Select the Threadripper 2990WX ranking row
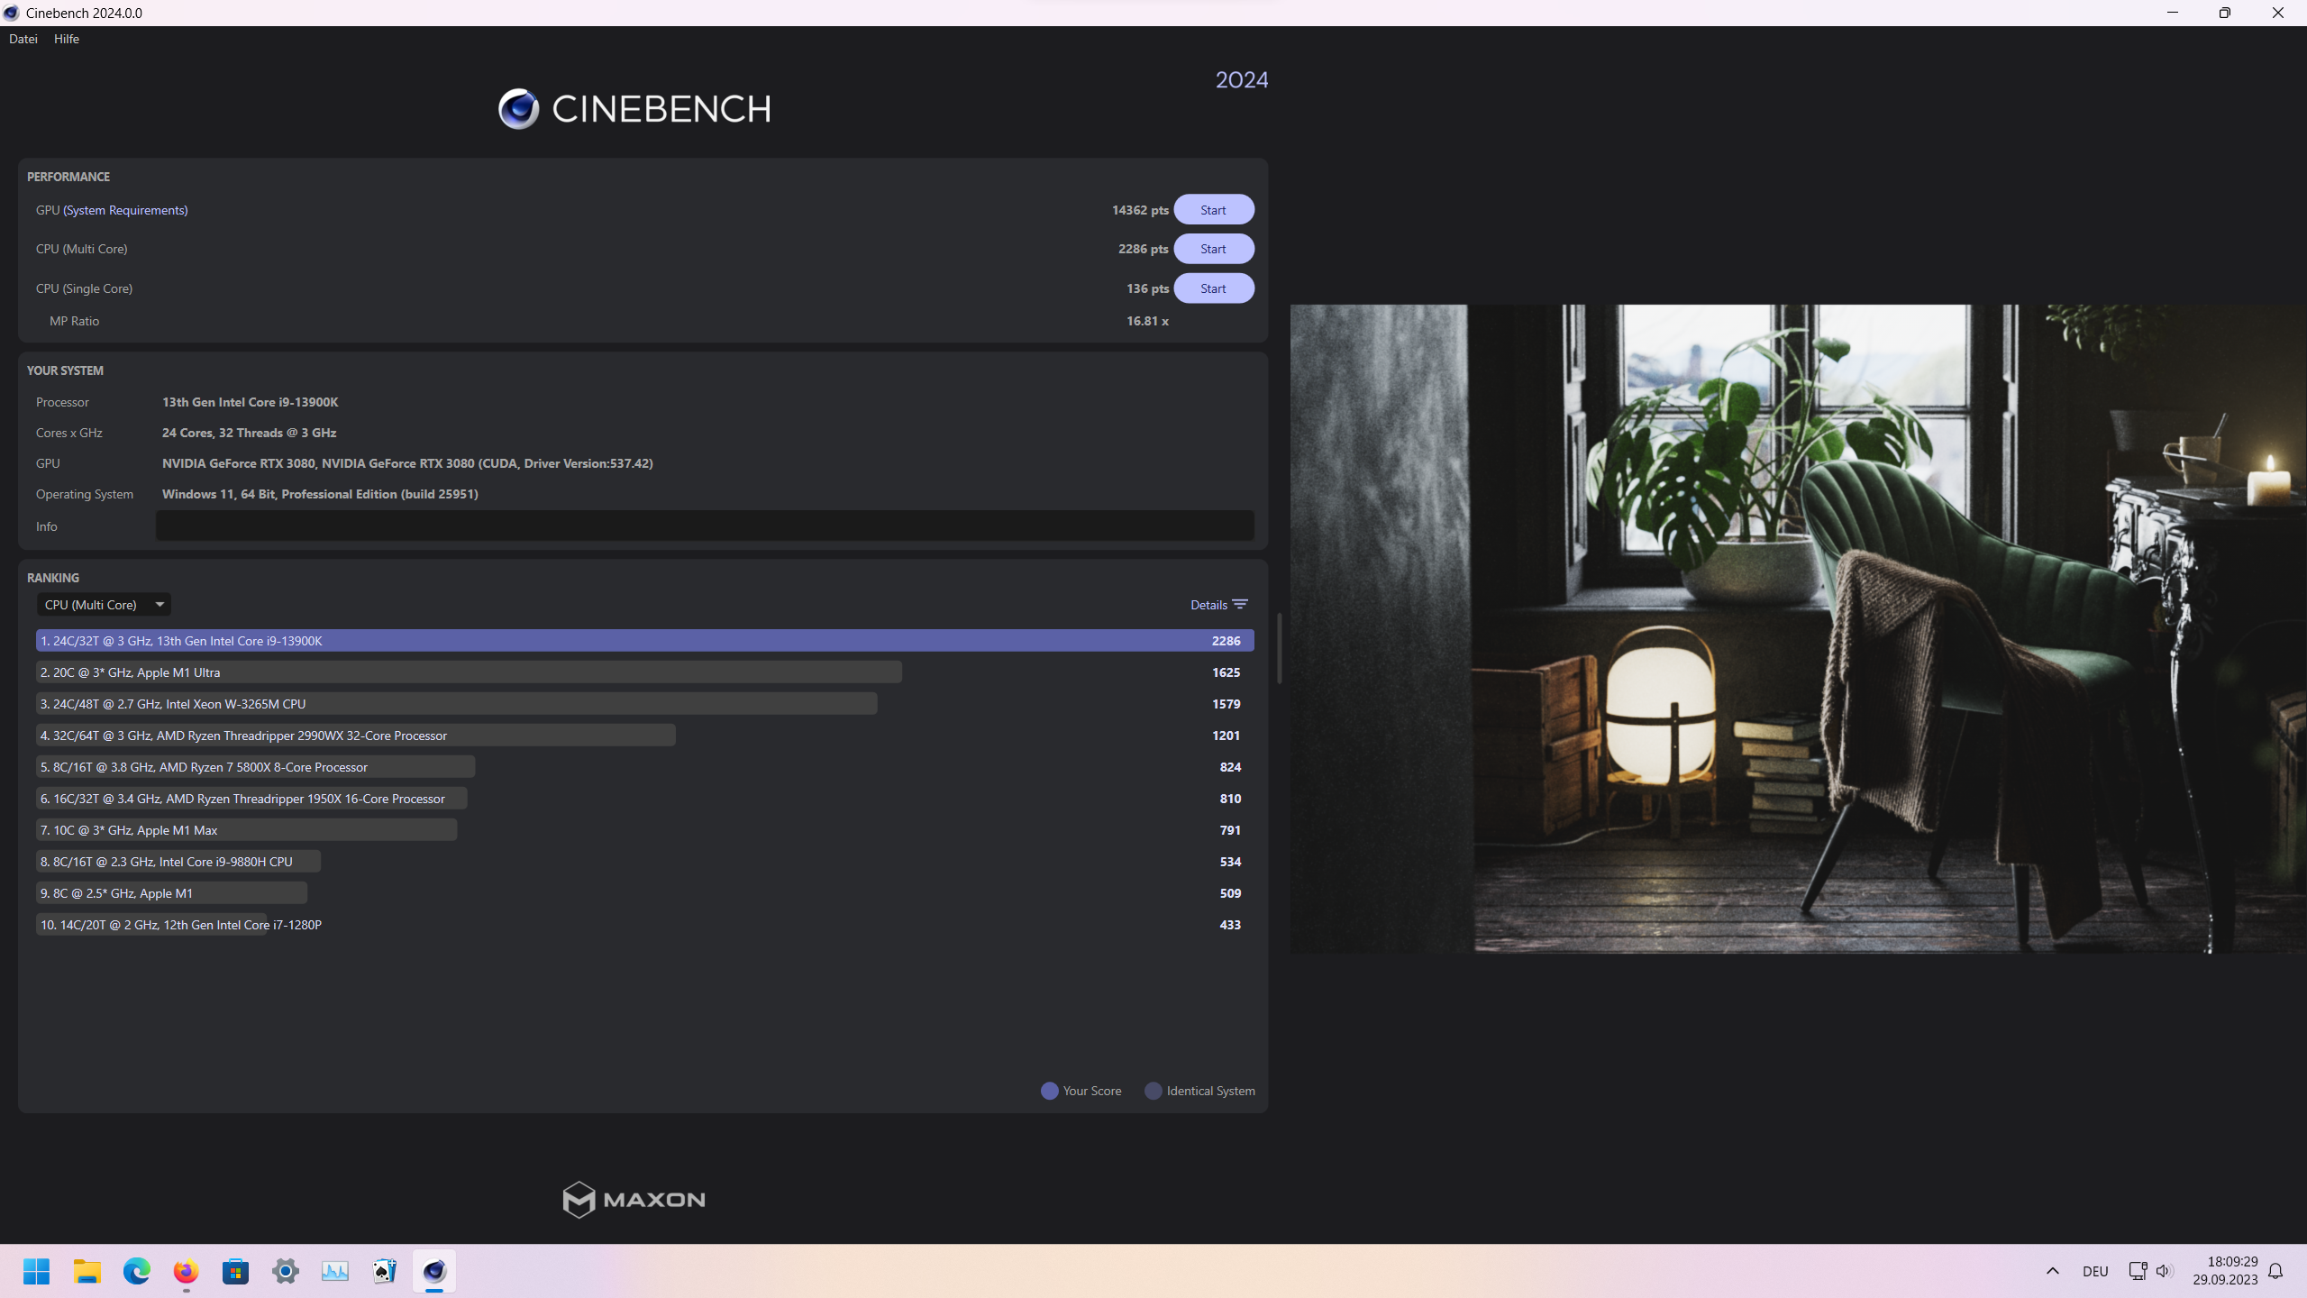This screenshot has height=1298, width=2307. 645,736
